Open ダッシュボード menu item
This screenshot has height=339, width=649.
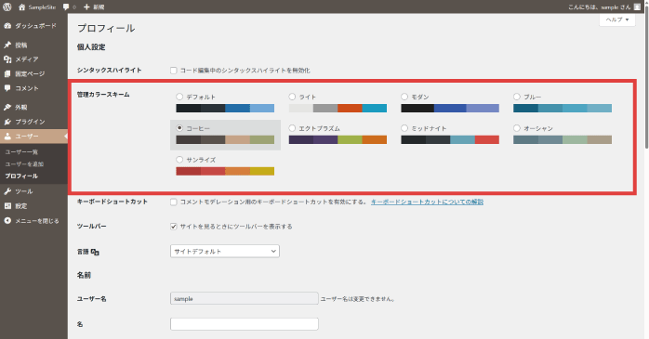click(x=34, y=26)
